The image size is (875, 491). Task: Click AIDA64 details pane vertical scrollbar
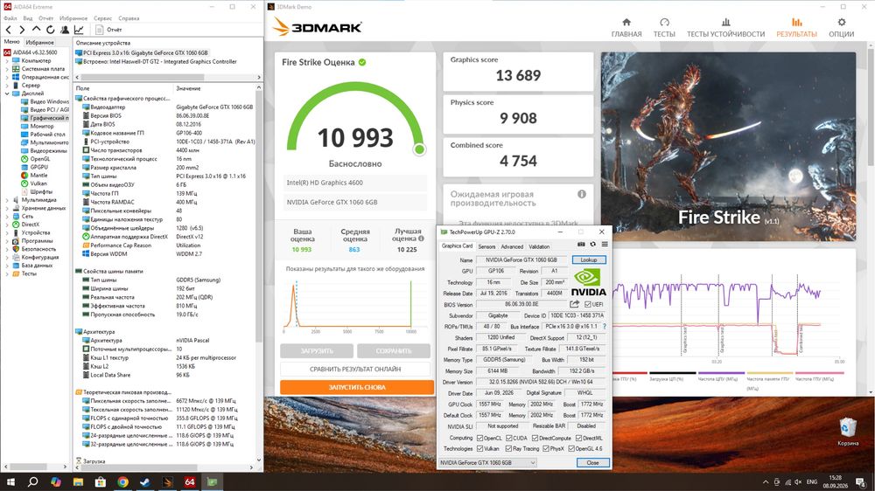(x=259, y=273)
